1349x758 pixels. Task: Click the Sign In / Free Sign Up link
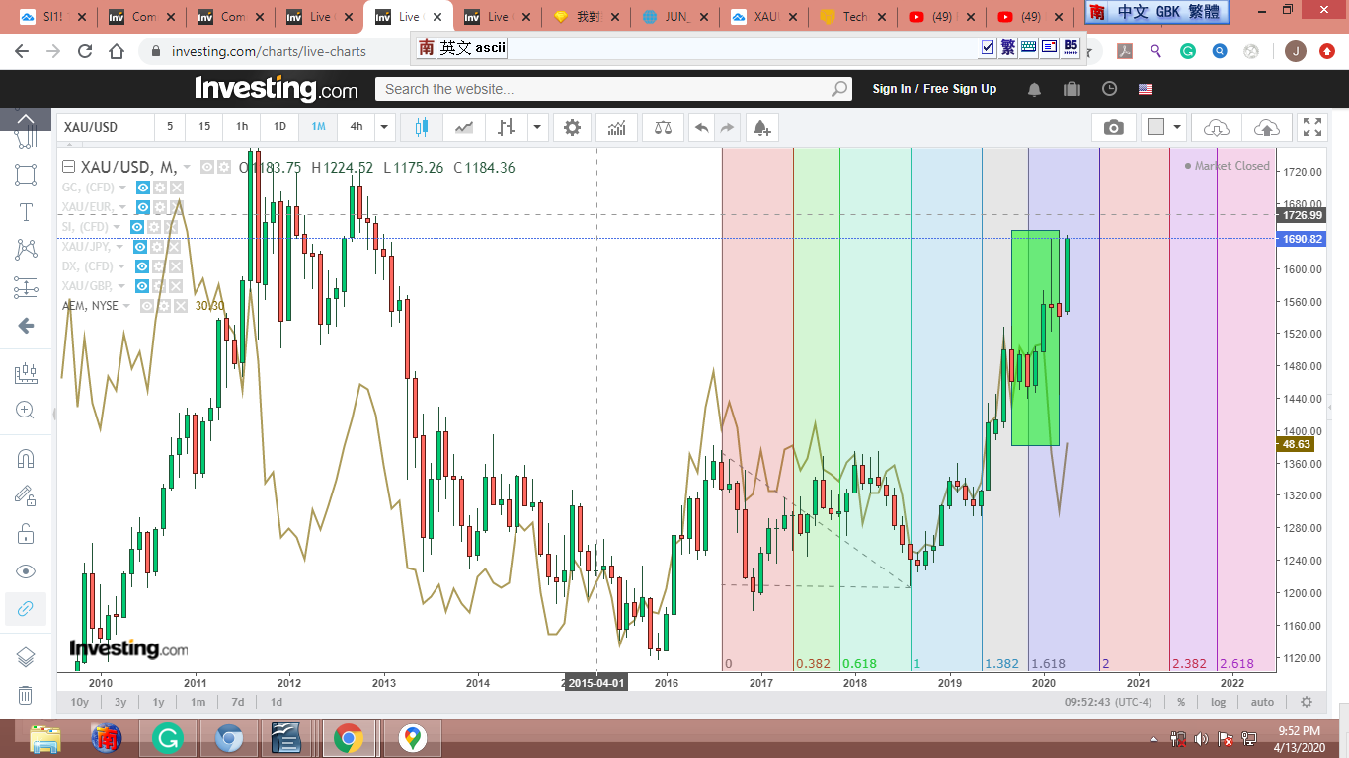934,89
